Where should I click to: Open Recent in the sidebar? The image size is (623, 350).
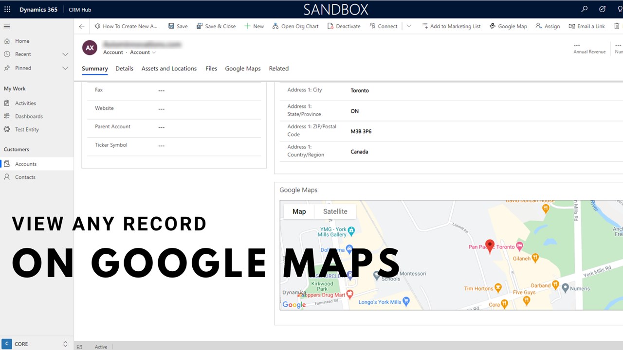coord(23,54)
